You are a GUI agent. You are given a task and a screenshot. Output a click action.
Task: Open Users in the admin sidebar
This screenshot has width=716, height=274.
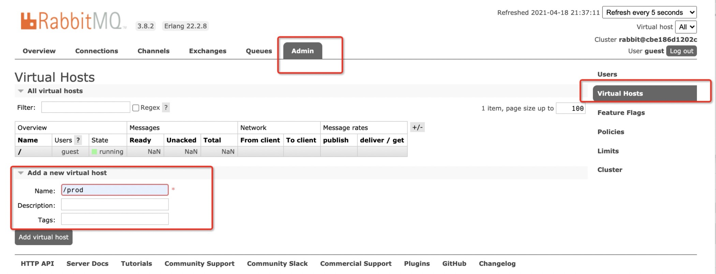(607, 74)
